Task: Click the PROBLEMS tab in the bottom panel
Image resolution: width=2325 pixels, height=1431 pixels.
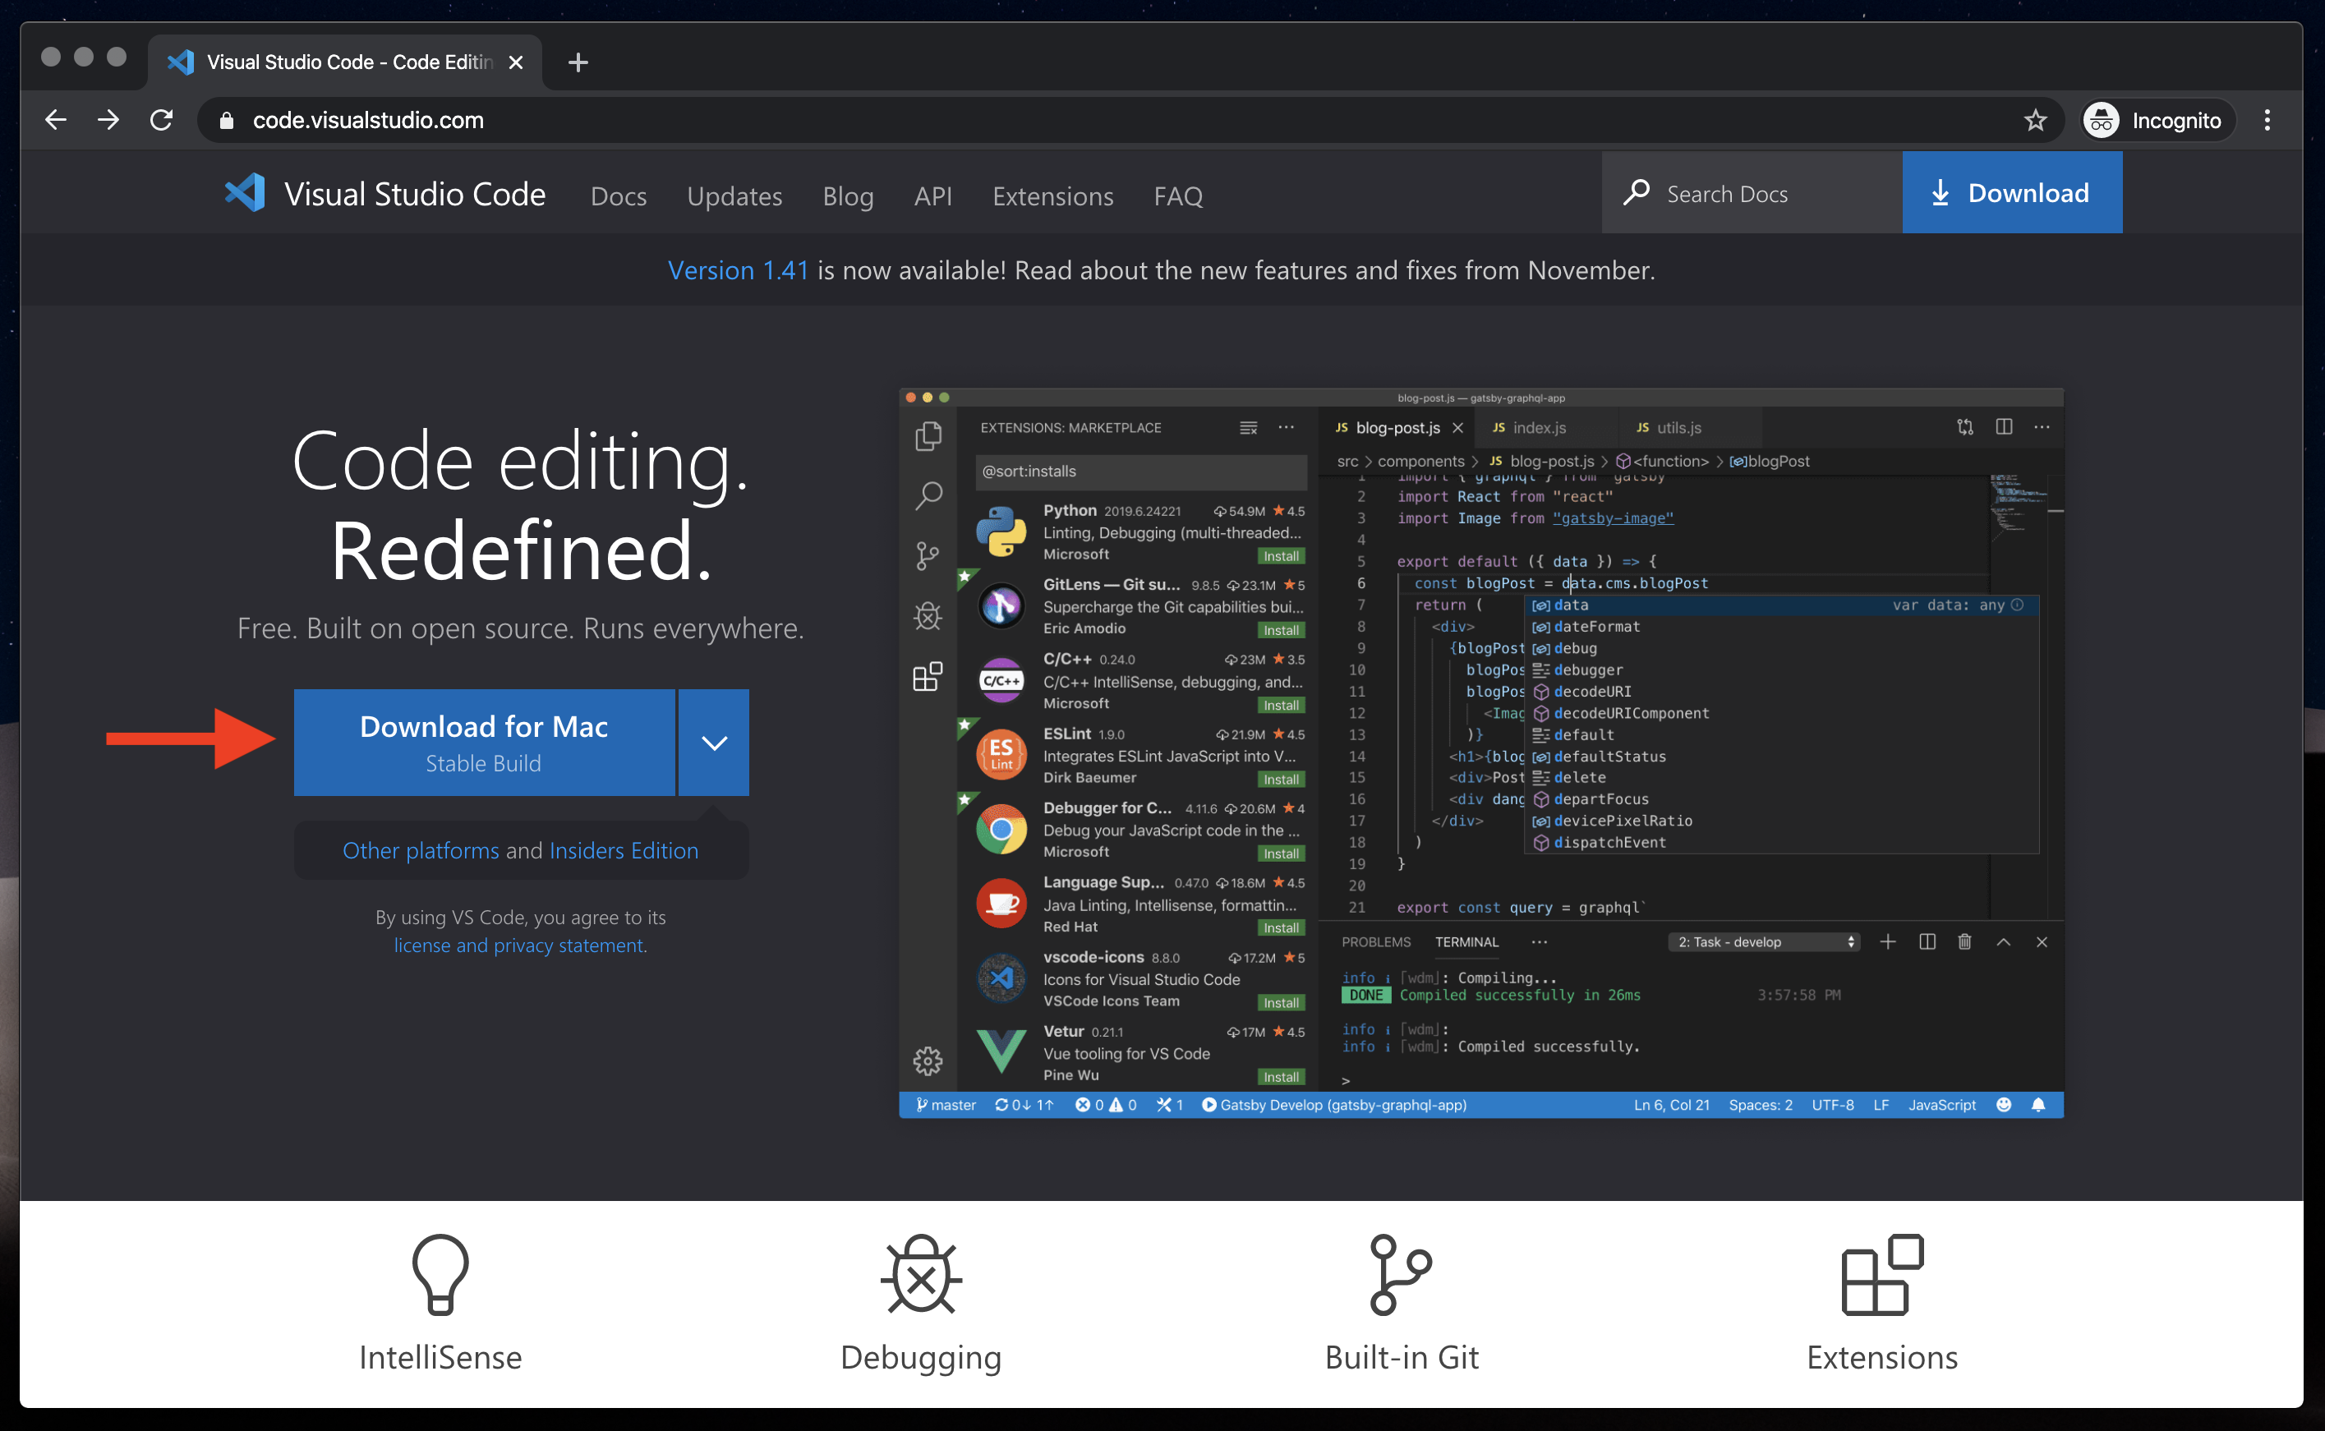Action: 1379,941
